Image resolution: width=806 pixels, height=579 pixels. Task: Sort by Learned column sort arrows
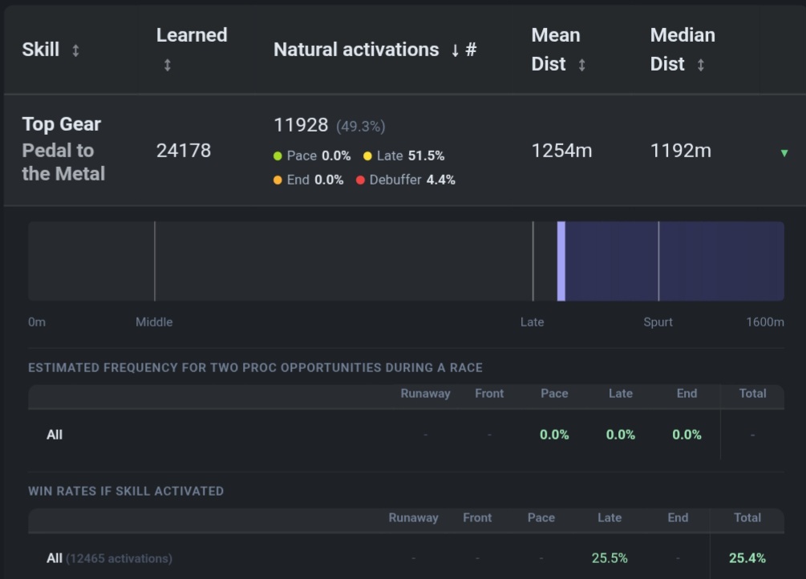click(x=167, y=65)
